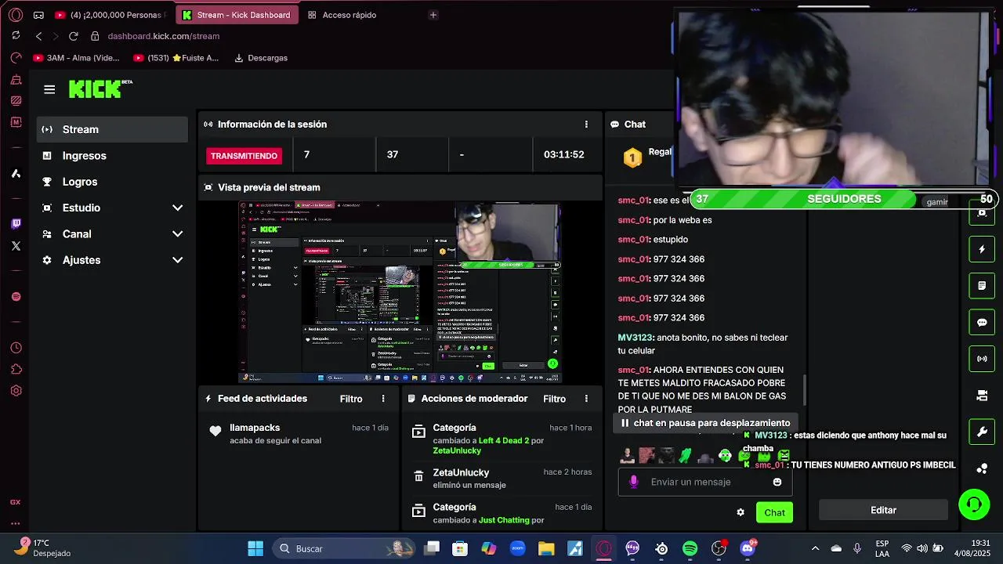This screenshot has width=1003, height=564.
Task: Click llamapacks follow activity entry
Action: coord(298,433)
